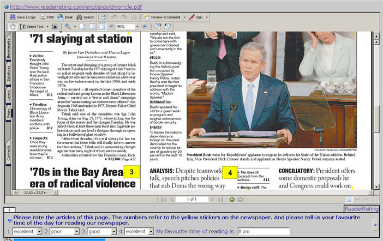The width and height of the screenshot is (383, 241).
Task: Click the favourite reading time field
Action: point(264,231)
